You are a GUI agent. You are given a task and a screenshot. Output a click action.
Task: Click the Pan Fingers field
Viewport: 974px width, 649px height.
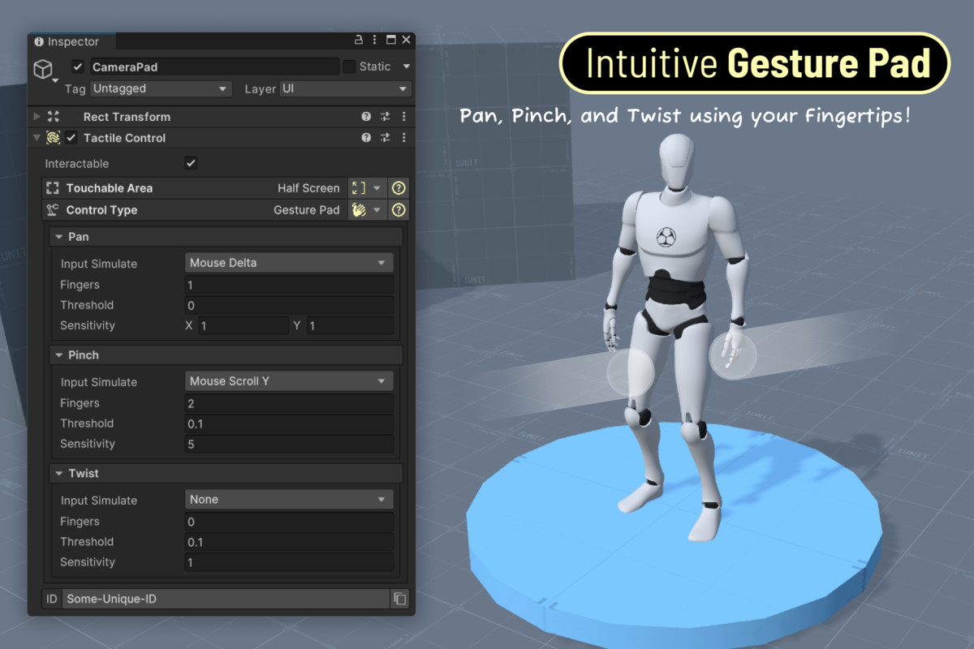[x=289, y=285]
